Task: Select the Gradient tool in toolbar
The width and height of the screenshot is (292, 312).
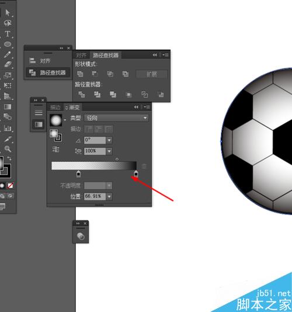Action: 8,107
